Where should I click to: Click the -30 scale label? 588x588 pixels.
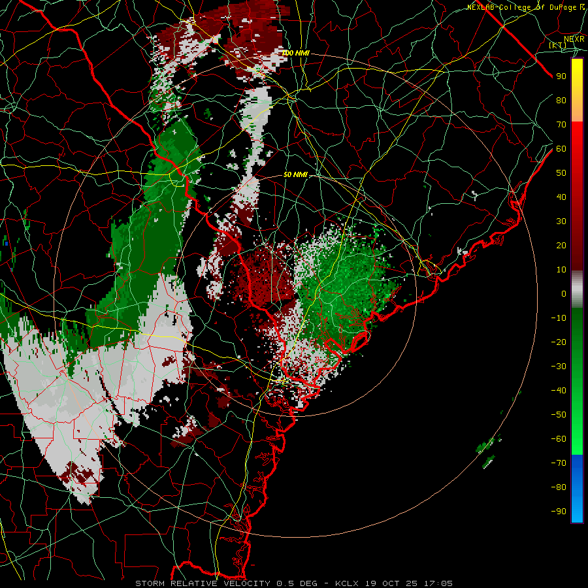[x=559, y=367]
